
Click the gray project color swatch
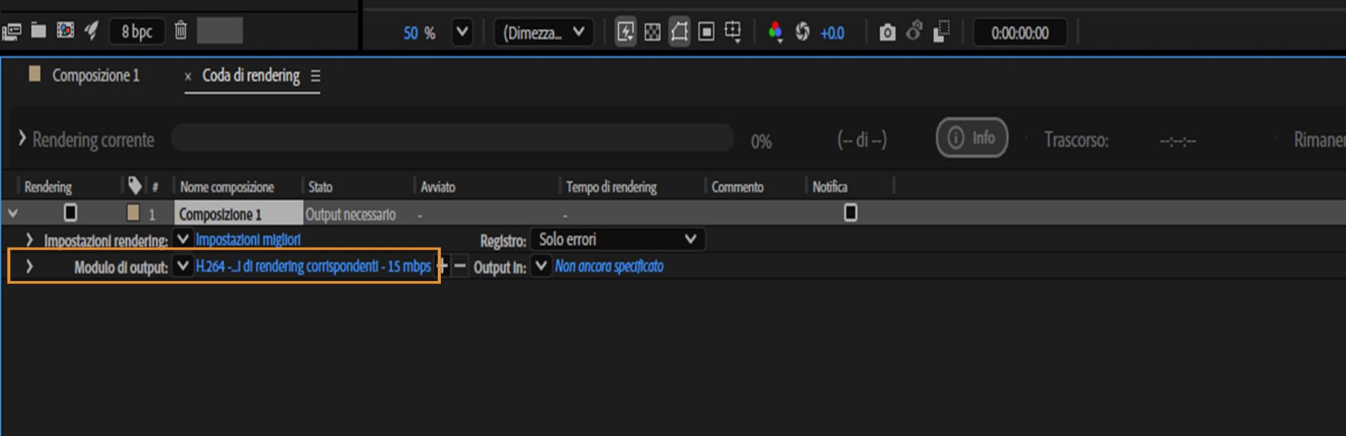(x=219, y=31)
